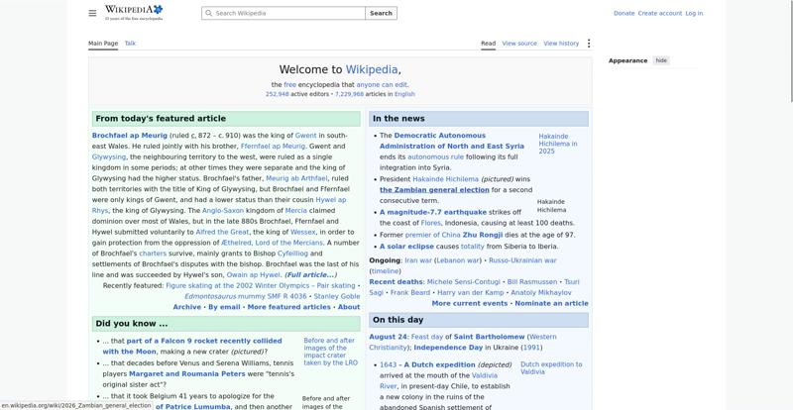Open the Zhu Rongji link
This screenshot has width=793, height=410.
(483, 235)
